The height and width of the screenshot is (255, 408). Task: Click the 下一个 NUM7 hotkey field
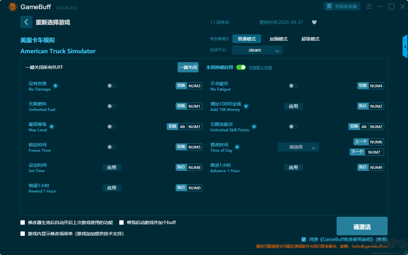[x=367, y=152]
